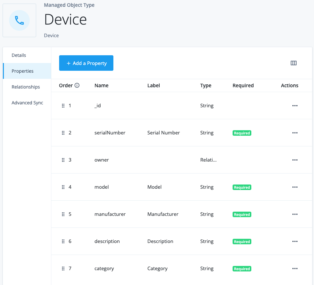Screen dimensions: 314x285
Task: Open actions menu for category row
Action: click(x=295, y=269)
